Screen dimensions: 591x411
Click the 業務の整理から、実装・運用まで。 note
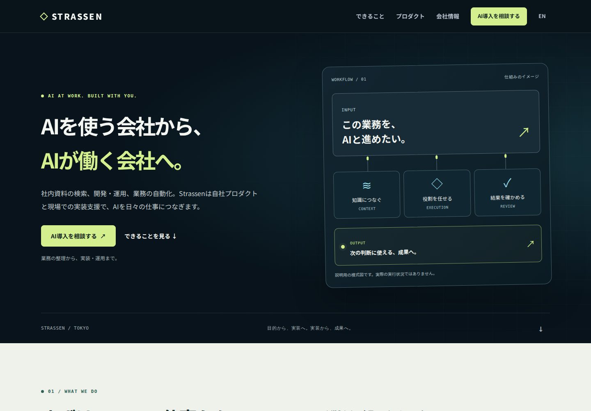pyautogui.click(x=80, y=259)
